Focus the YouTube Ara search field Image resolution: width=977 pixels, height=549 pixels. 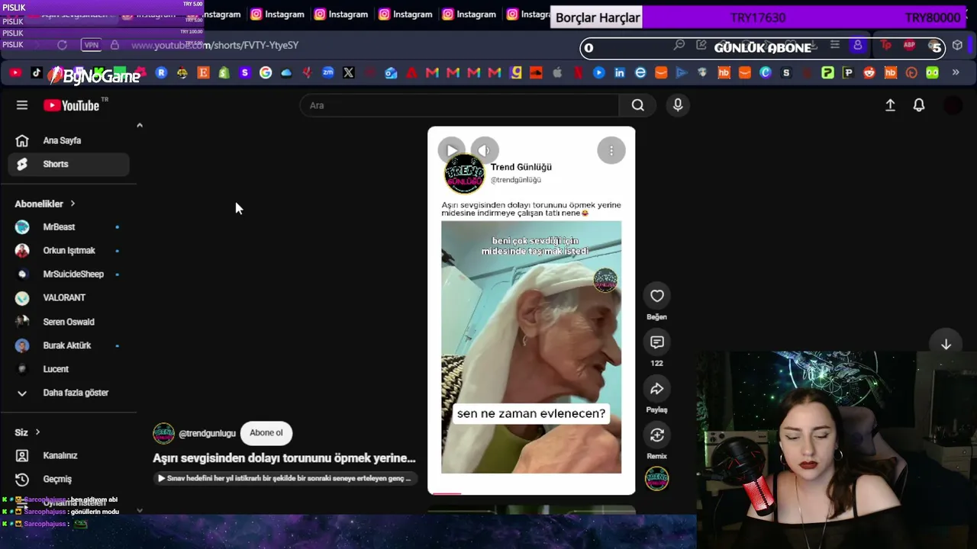[x=459, y=105]
